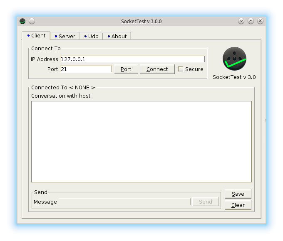Screen dimensions: 283x241
Task: Minimize the SocketTest window
Action: point(241,21)
